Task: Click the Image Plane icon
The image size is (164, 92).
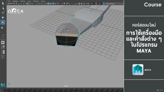Action: point(19,4)
